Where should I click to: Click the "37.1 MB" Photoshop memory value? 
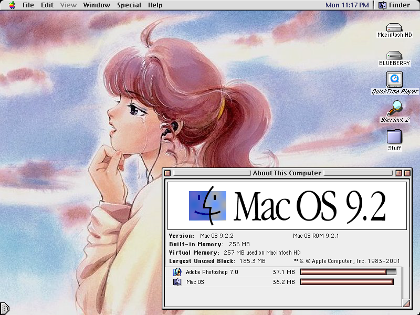(x=283, y=272)
